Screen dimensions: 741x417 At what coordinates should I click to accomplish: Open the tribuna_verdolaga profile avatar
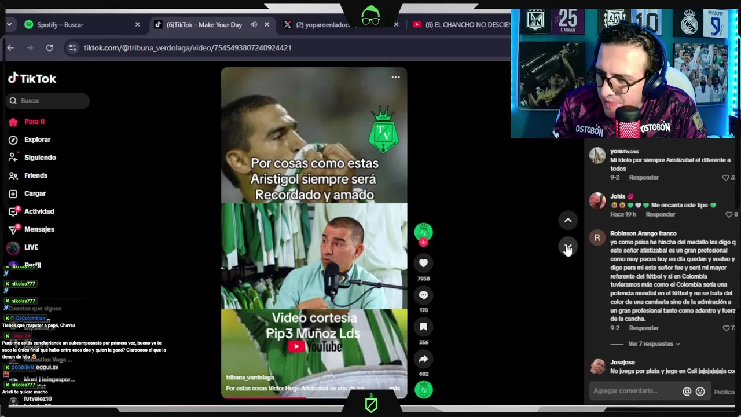423,232
